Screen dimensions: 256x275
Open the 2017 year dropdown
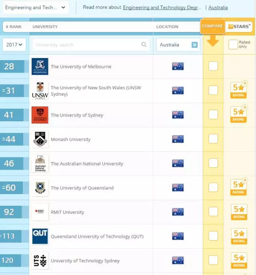click(x=14, y=45)
